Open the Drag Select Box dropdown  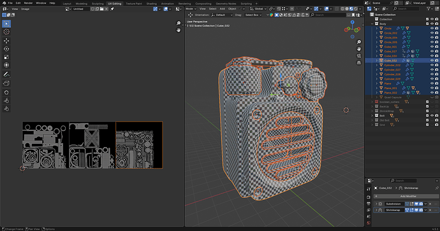(253, 15)
